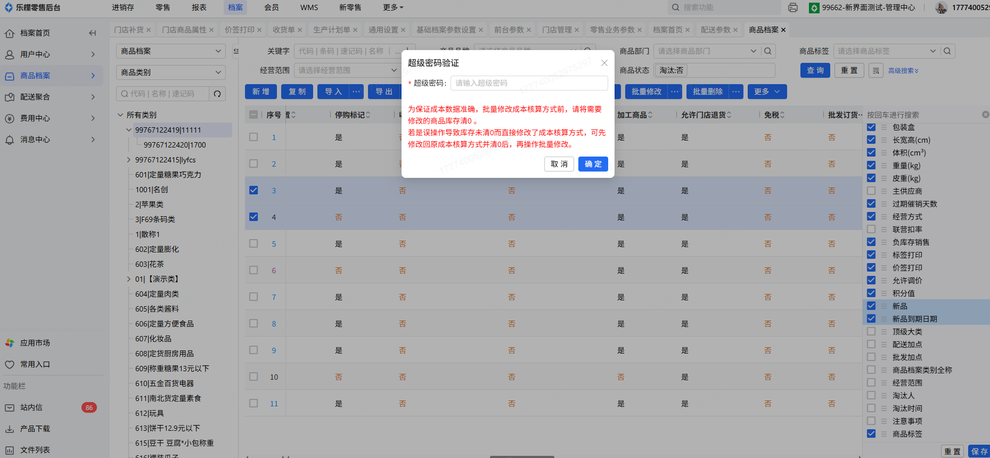This screenshot has height=458, width=990.
Task: Disable the 包装盒 column checkbox
Action: [871, 127]
